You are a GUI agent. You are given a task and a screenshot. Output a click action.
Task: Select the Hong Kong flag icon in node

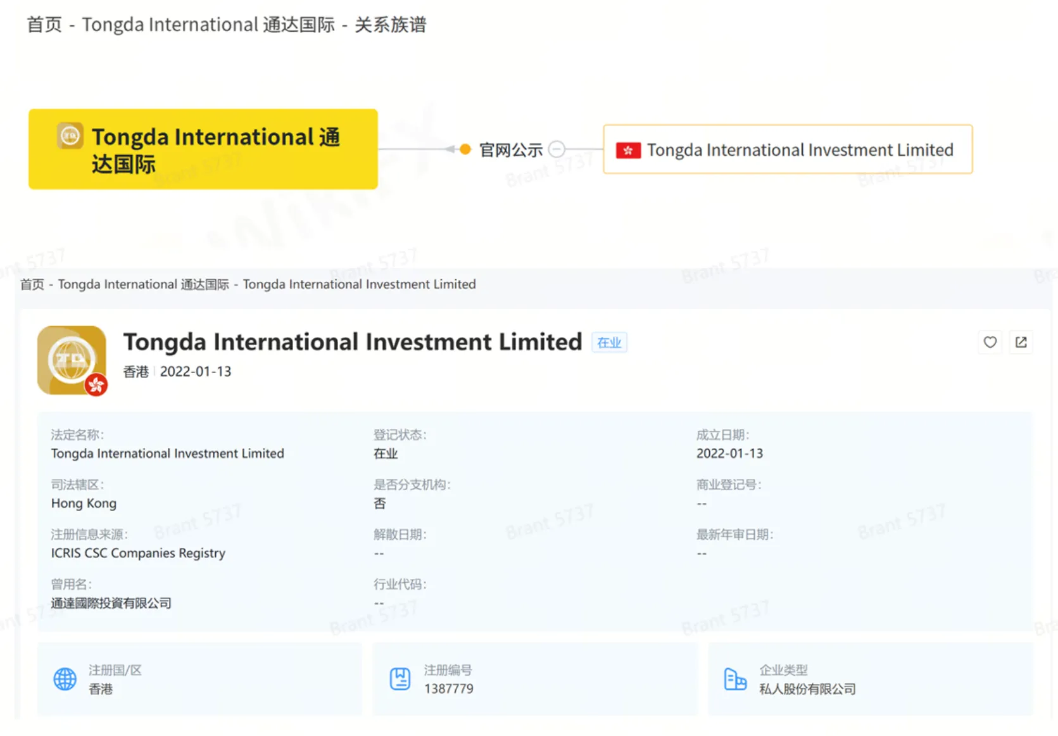click(628, 150)
